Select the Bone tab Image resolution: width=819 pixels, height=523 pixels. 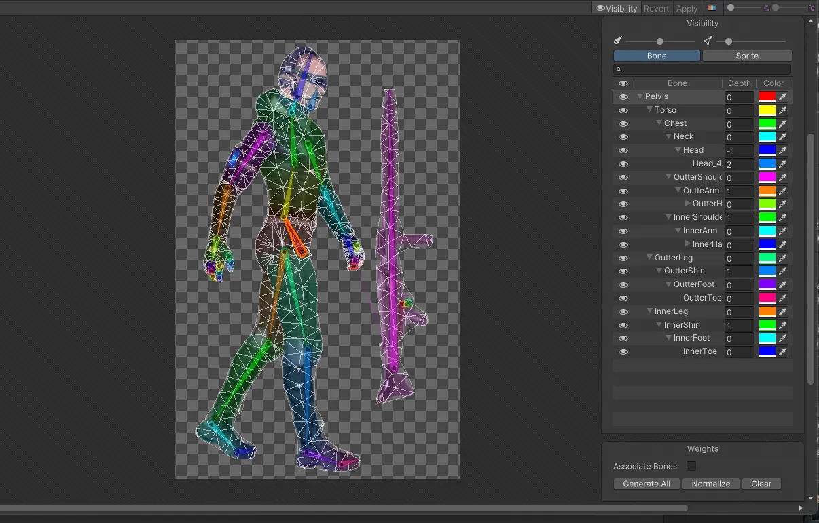tap(656, 56)
